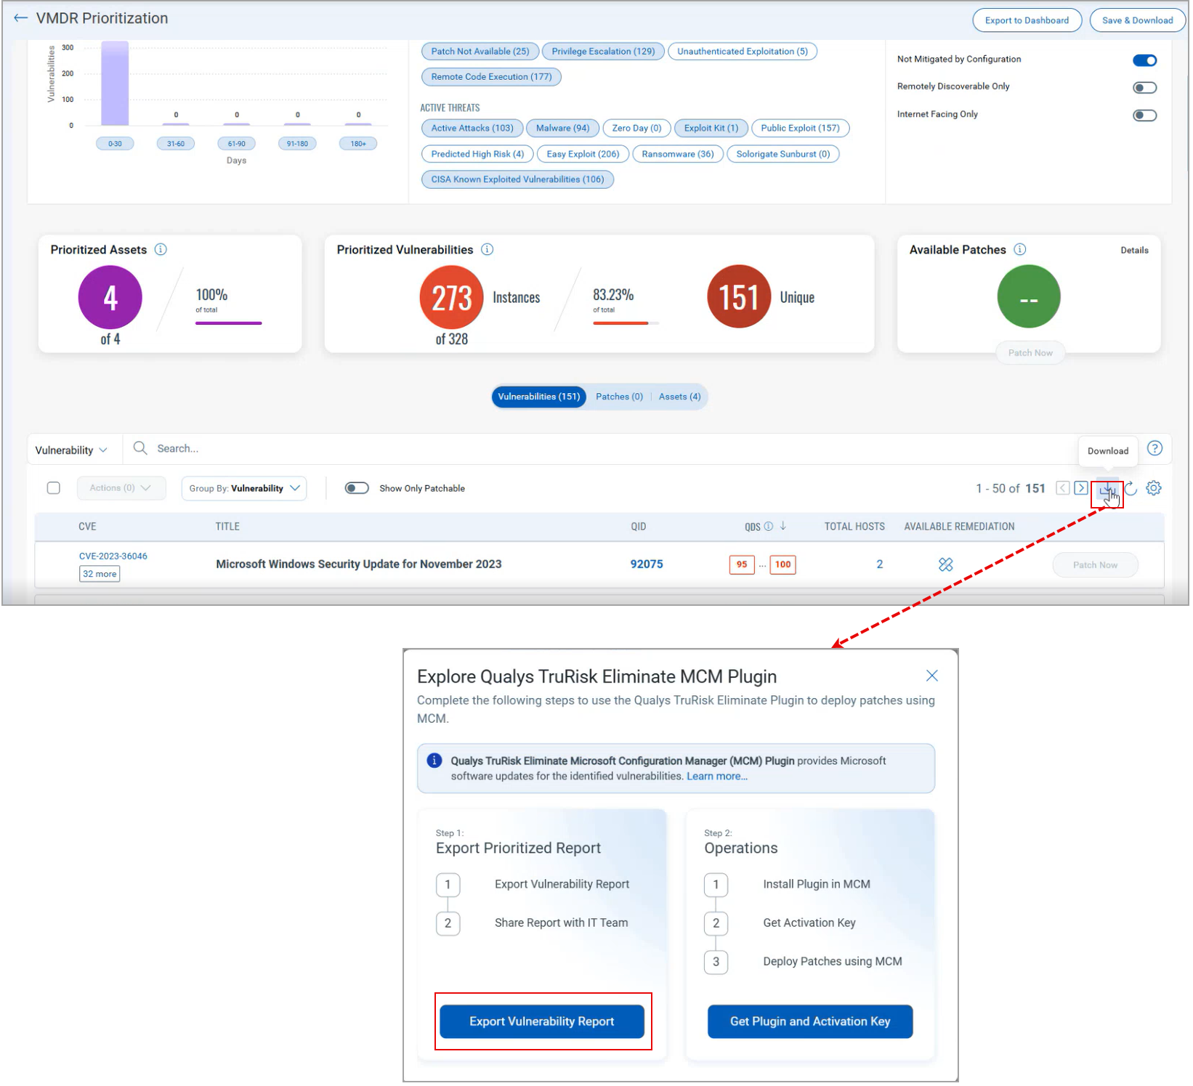Enable Remotely Discoverable Only switch
The height and width of the screenshot is (1086, 1193).
(1145, 88)
